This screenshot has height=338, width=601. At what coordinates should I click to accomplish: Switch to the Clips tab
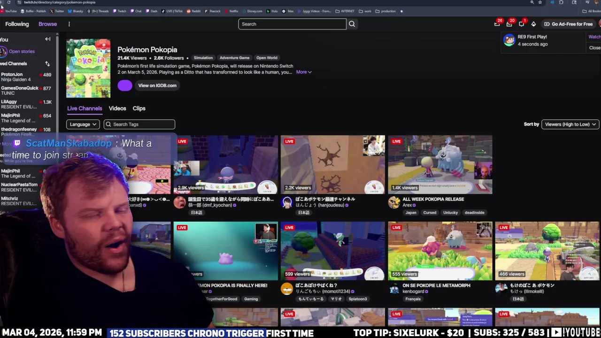tap(139, 108)
